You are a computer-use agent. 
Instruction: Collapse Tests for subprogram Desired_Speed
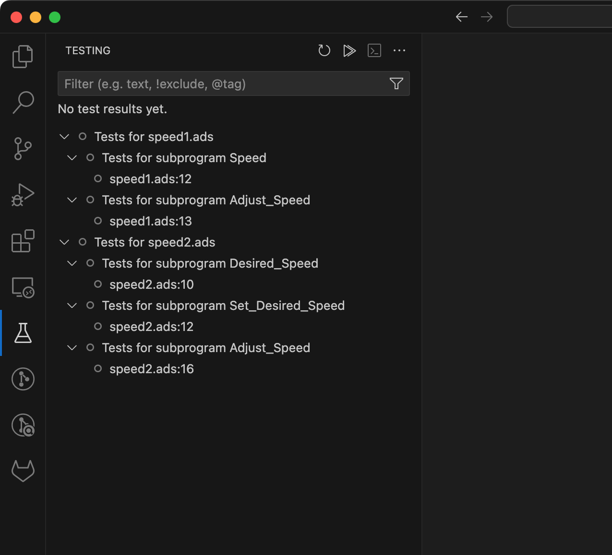[x=72, y=263]
